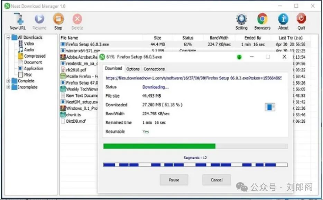323x200 pixels.
Task: Select the Video category icon
Action: [21, 44]
